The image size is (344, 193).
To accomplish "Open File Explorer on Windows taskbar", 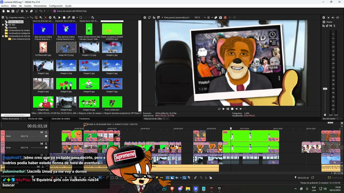I will pyautogui.click(x=188, y=189).
